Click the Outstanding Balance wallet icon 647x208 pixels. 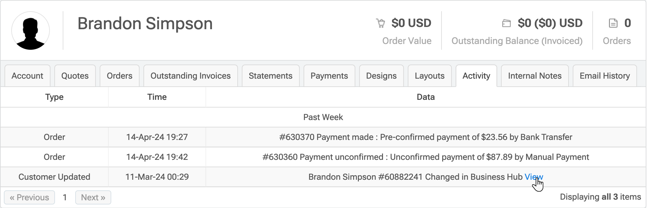(506, 23)
